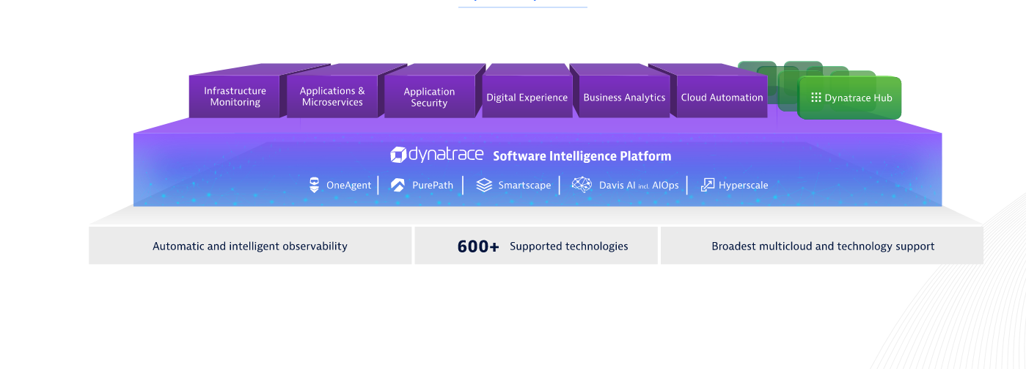Image resolution: width=1026 pixels, height=369 pixels.
Task: Click the PurePath label
Action: point(433,186)
